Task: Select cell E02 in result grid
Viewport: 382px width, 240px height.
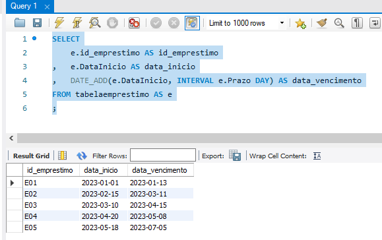Action: point(51,194)
